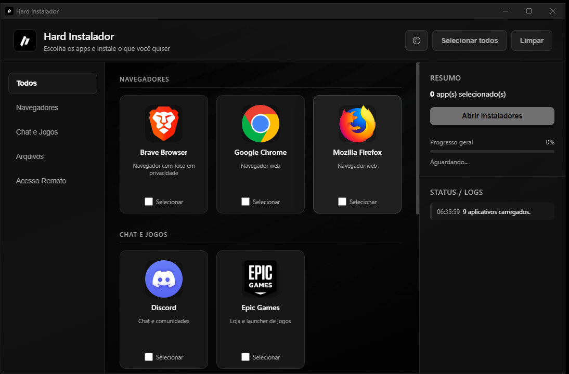Click the Hard Instalador logo in header
Viewport: 569px width, 374px height.
pos(24,41)
